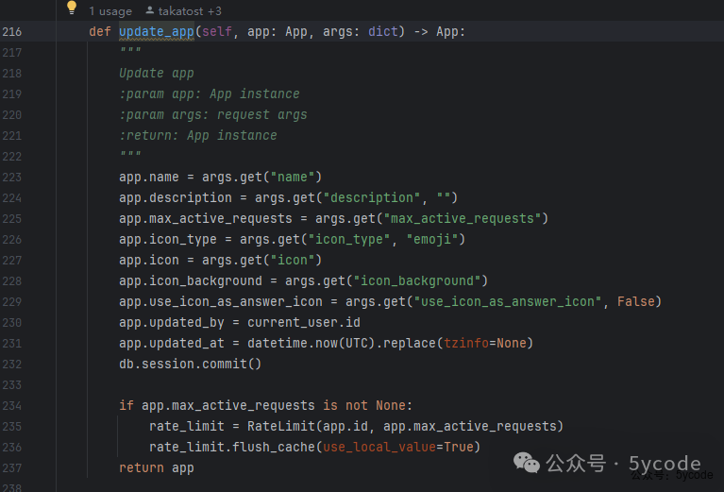Click the WeChat logo in the watermark

click(529, 462)
